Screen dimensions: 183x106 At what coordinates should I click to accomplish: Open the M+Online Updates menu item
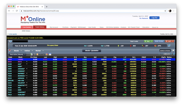pyautogui.click(x=113, y=27)
